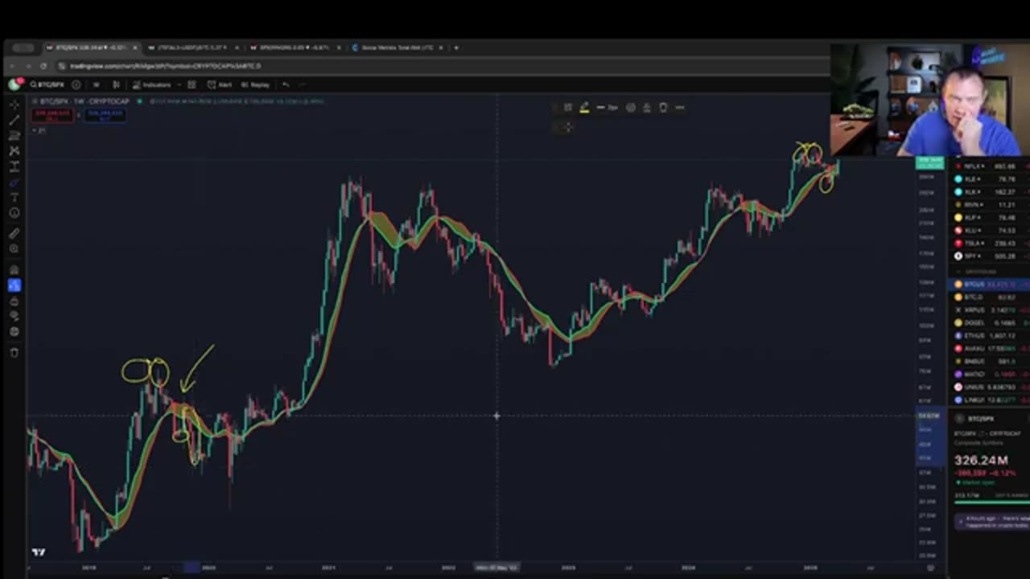Select the text annotation tool
This screenshot has height=579, width=1030.
point(14,197)
